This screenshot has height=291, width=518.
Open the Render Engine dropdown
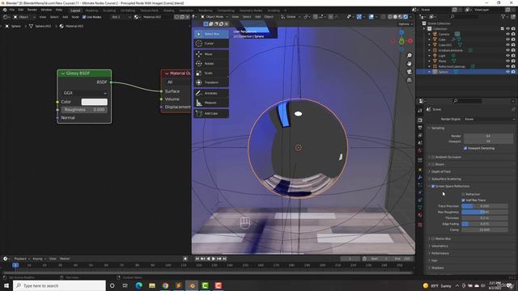click(490, 119)
